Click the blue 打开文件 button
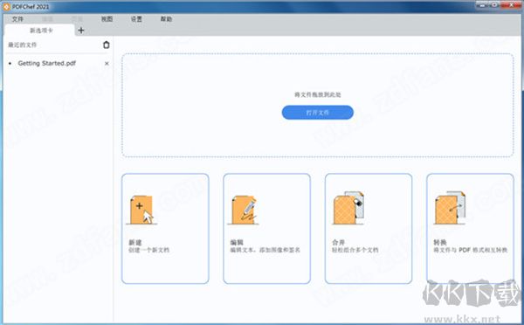This screenshot has width=524, height=325. [318, 113]
